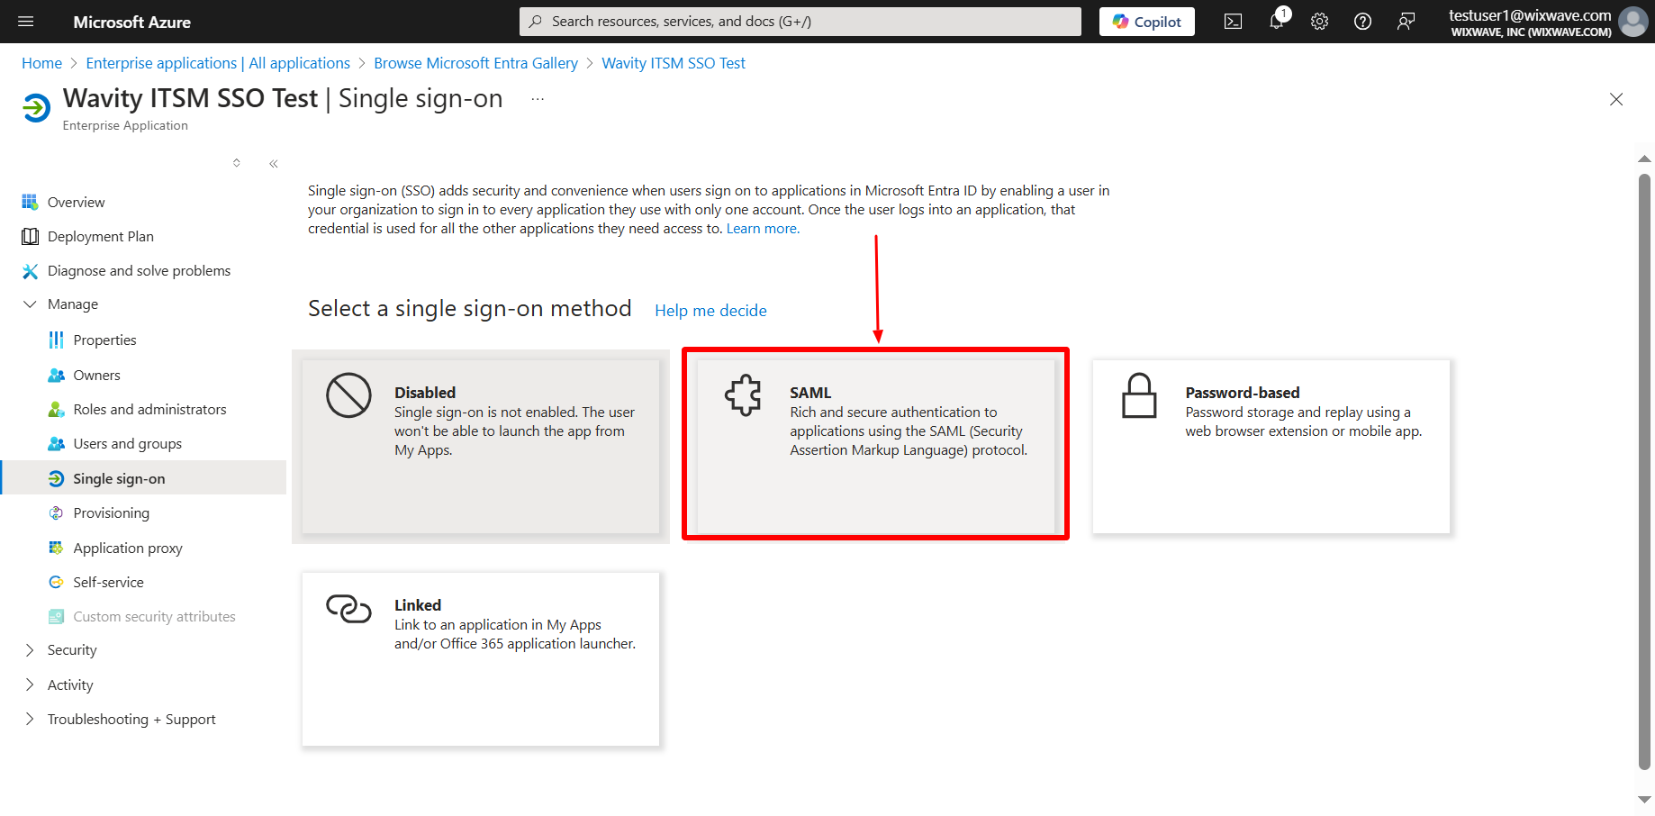Click the search resources input field
The width and height of the screenshot is (1655, 816).
coord(800,22)
